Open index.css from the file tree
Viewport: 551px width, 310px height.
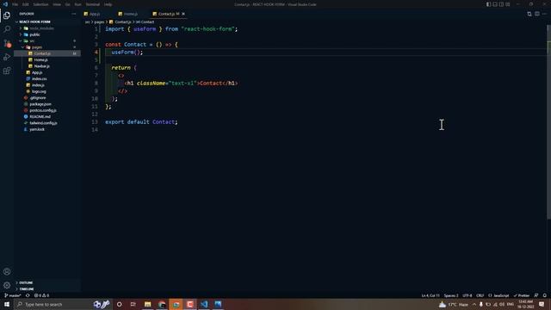39,78
